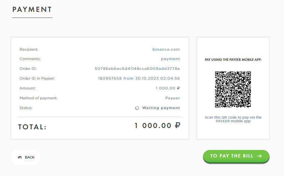Click the amount value in the Amount row
The width and height of the screenshot is (284, 176).
pos(168,89)
